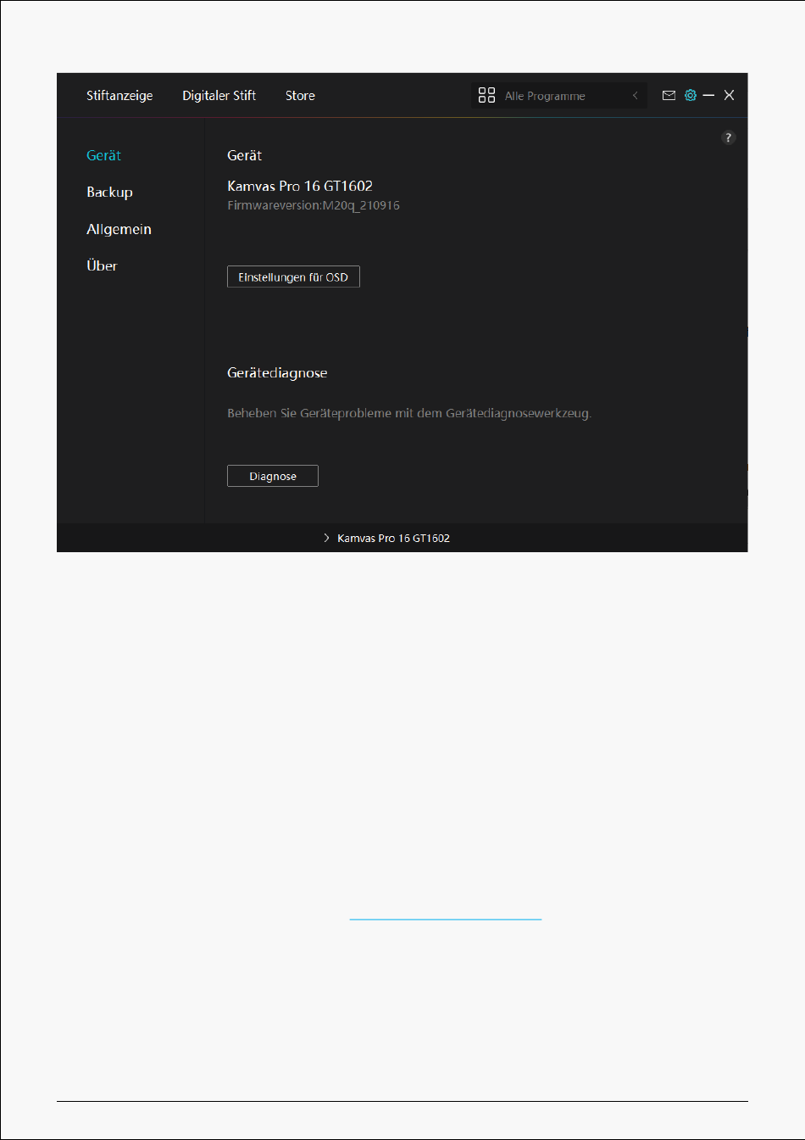The width and height of the screenshot is (805, 1140).
Task: Select Backup in the sidebar
Action: tap(109, 193)
